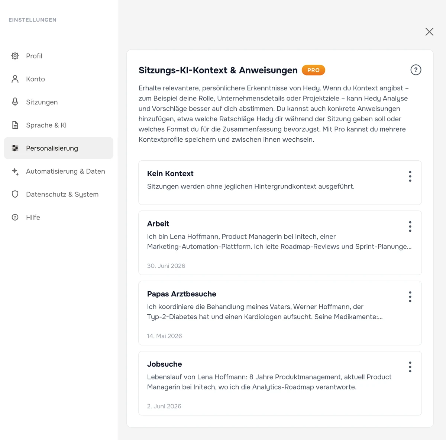The height and width of the screenshot is (440, 446).
Task: Open help for Sitzungs-KI-Kontext section
Action: point(416,70)
